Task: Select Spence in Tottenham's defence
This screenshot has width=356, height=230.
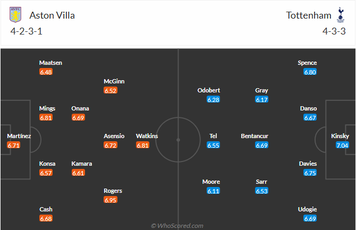Action: click(x=308, y=63)
